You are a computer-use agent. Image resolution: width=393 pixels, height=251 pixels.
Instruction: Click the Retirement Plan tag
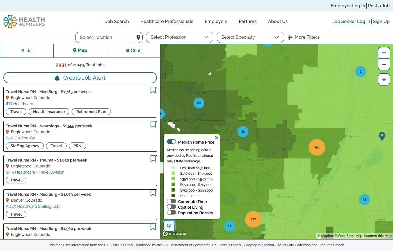click(91, 112)
